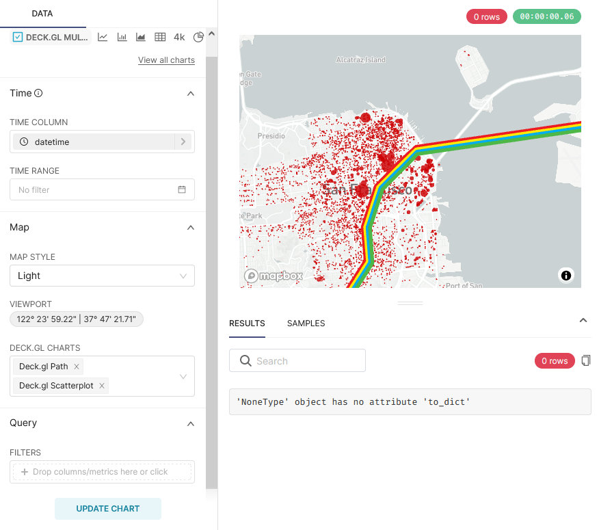Switch to the Samples tab
599x530 pixels.
pyautogui.click(x=306, y=323)
